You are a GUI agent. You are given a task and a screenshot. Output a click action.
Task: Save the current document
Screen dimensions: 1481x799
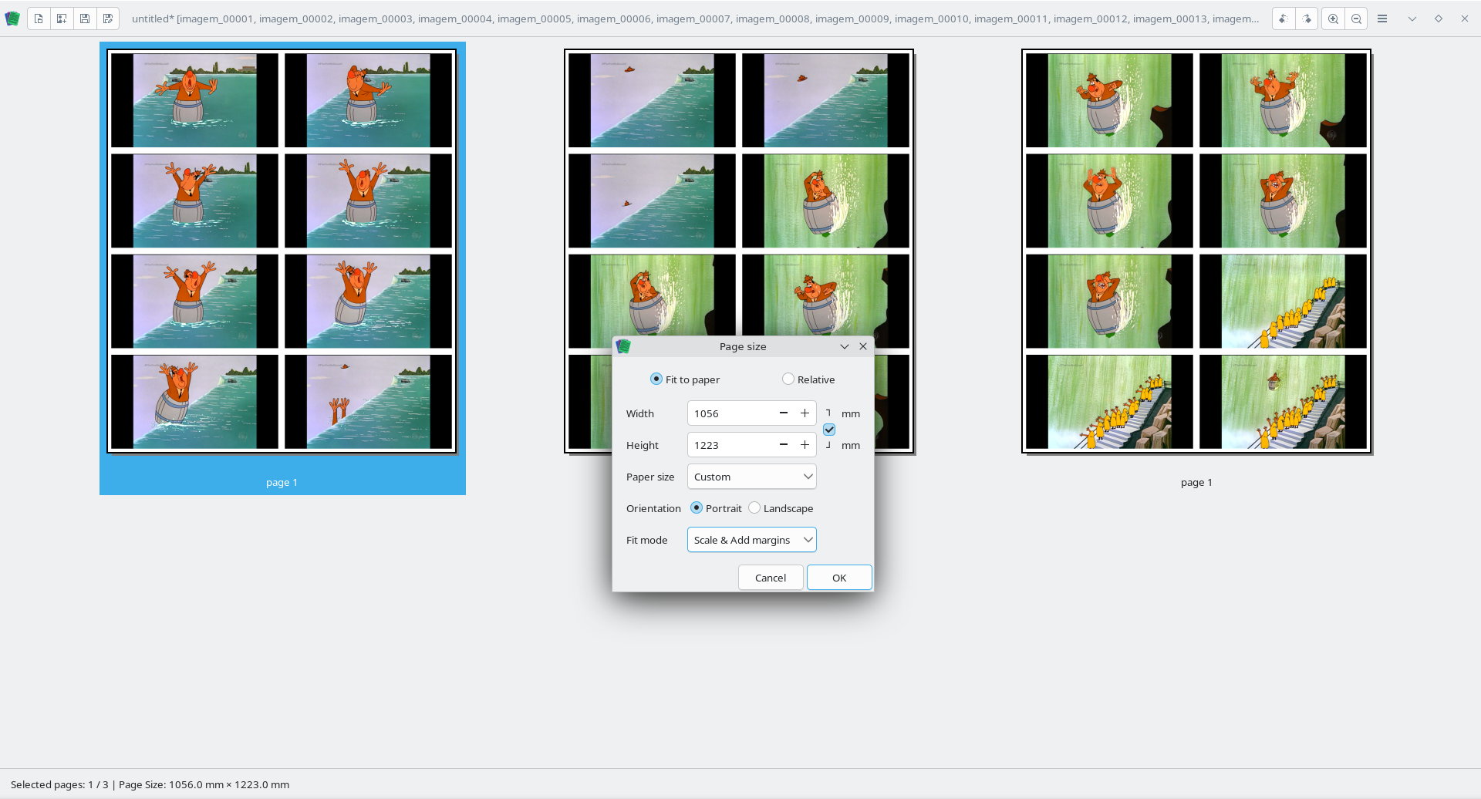click(x=85, y=19)
